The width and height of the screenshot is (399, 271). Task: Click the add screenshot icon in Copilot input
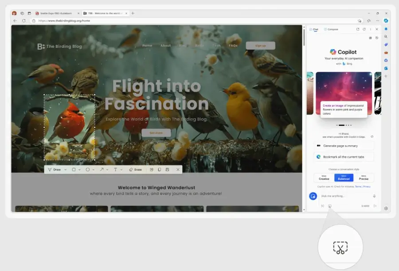[x=330, y=206]
